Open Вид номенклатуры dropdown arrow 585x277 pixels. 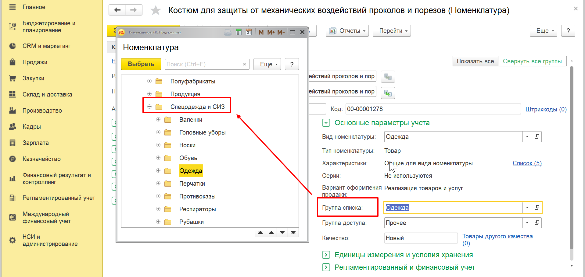point(527,137)
